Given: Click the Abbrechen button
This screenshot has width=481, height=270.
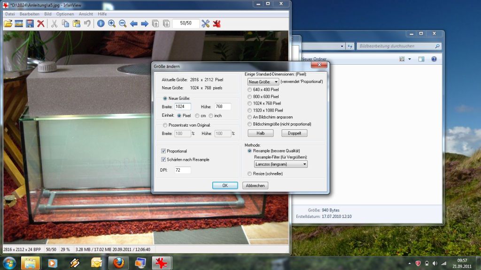Looking at the screenshot, I should 255,186.
